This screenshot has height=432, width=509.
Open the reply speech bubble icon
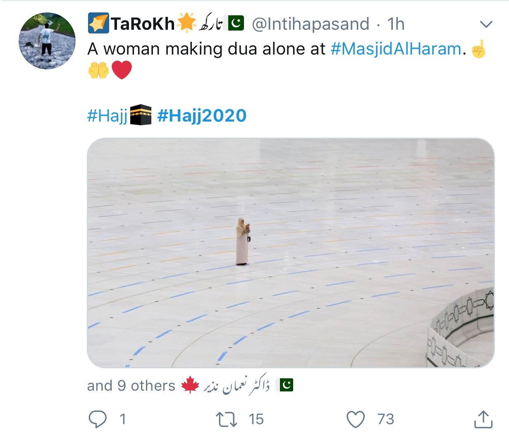tap(98, 419)
